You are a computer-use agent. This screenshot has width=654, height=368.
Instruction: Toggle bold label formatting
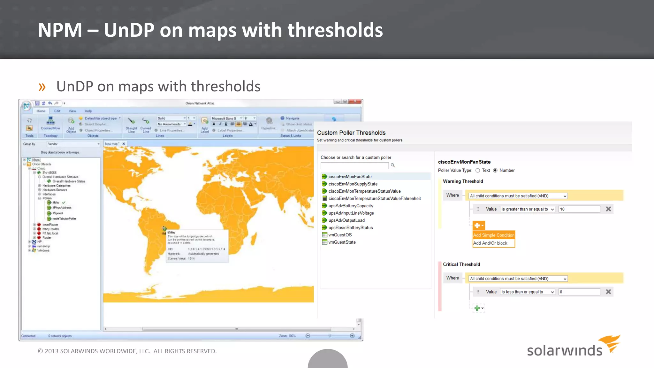[x=214, y=124]
